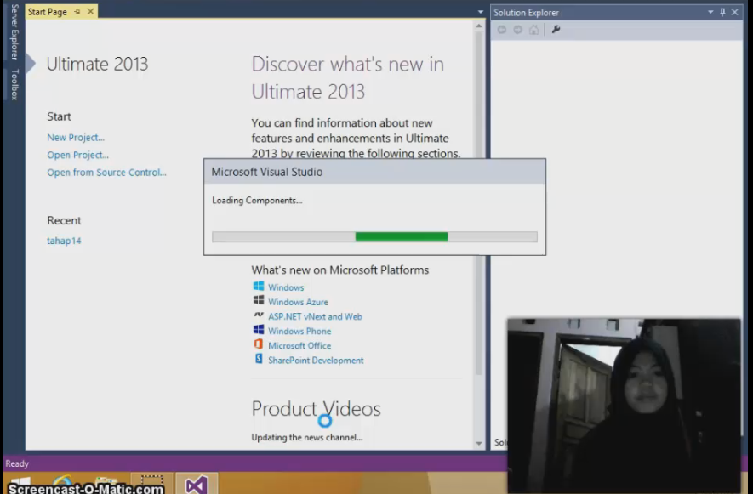Pin the Start Page tab

(x=77, y=12)
